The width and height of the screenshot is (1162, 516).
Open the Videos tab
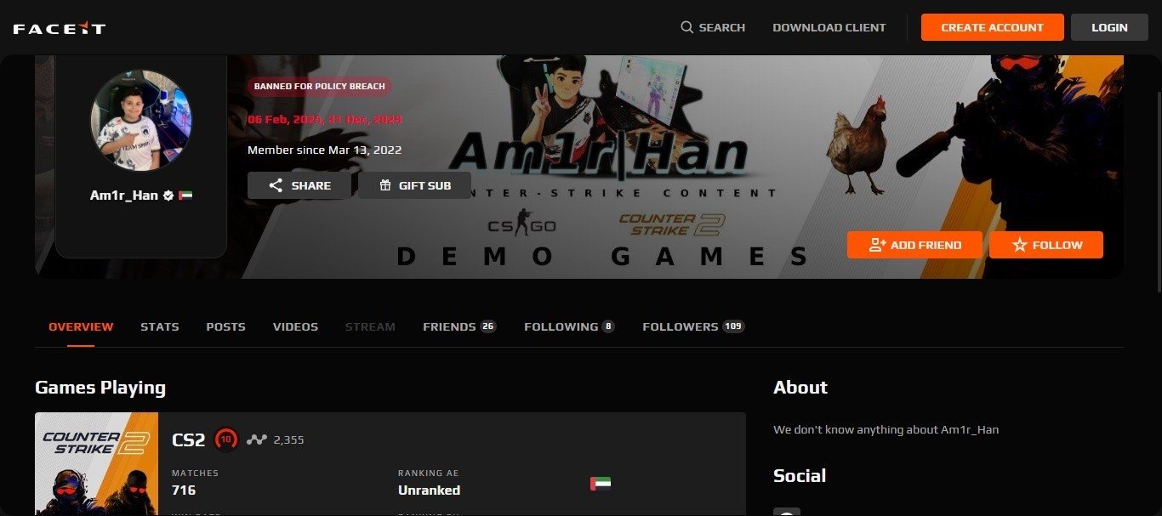click(295, 326)
